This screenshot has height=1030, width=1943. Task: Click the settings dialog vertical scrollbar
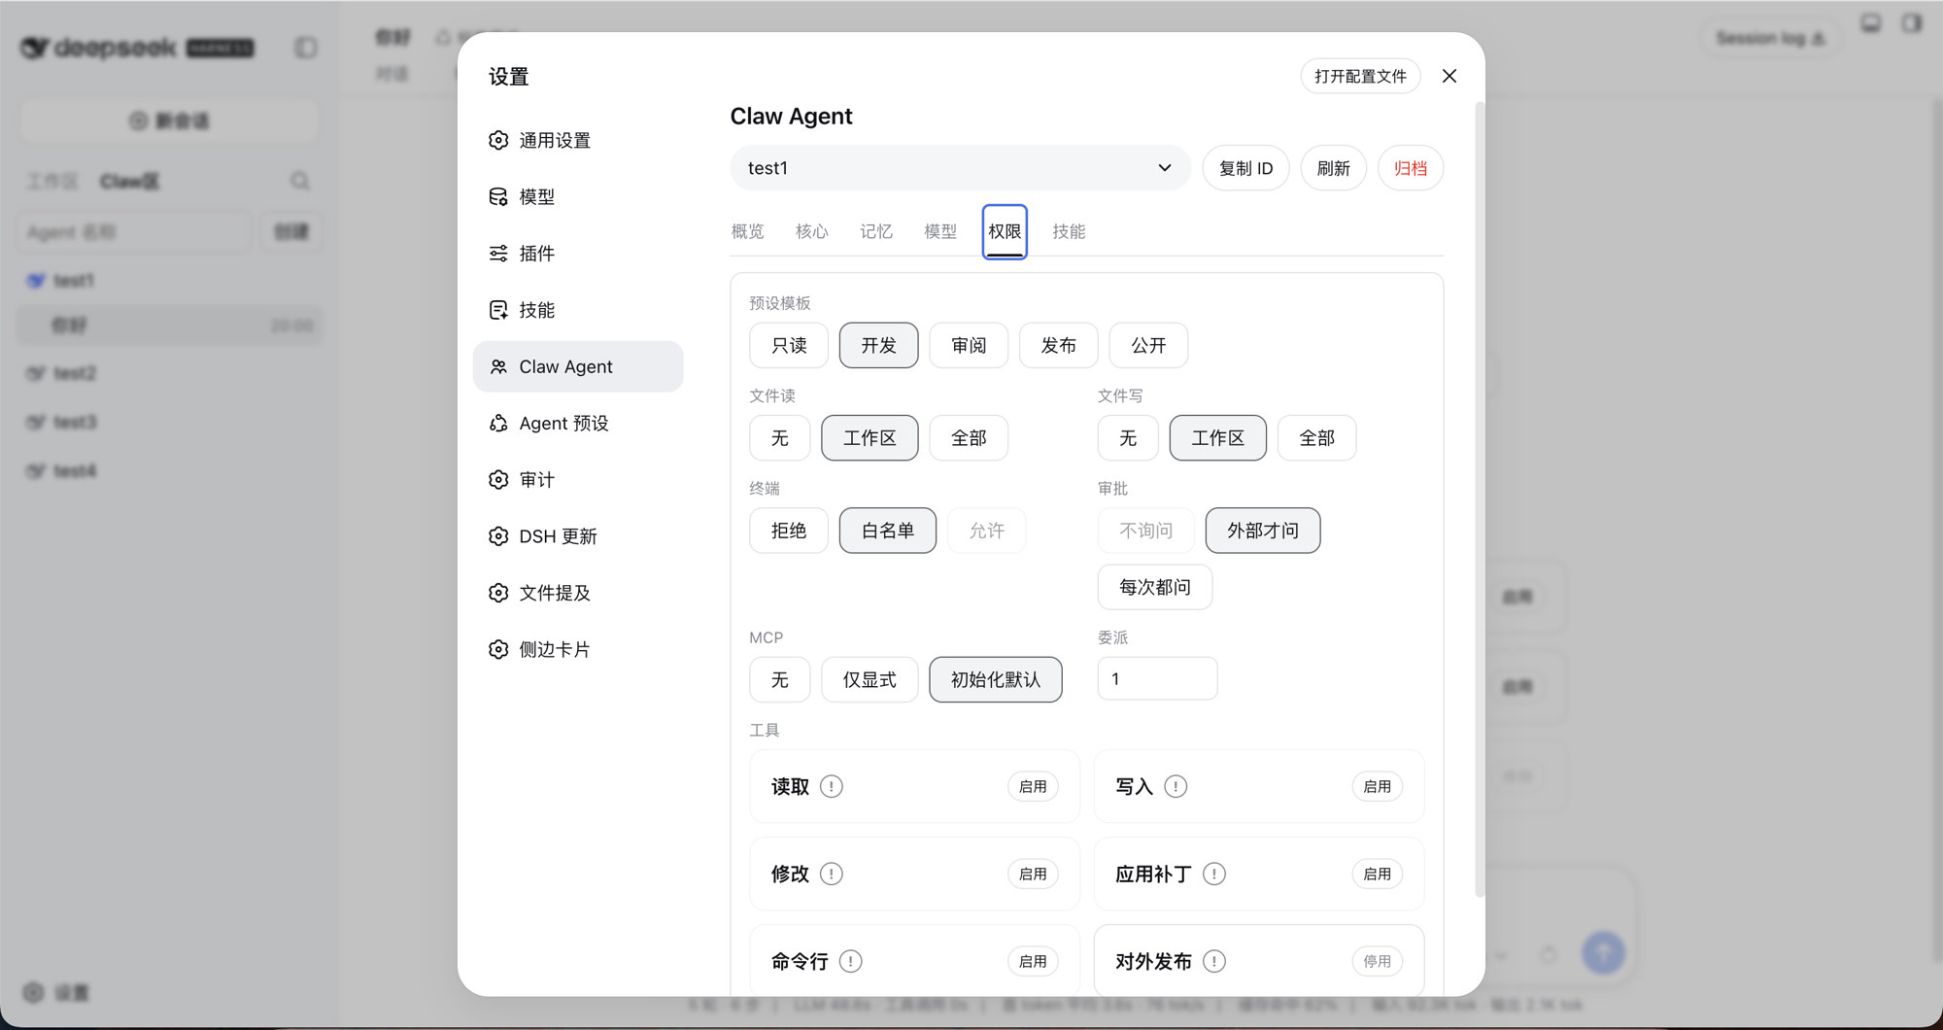(1480, 500)
